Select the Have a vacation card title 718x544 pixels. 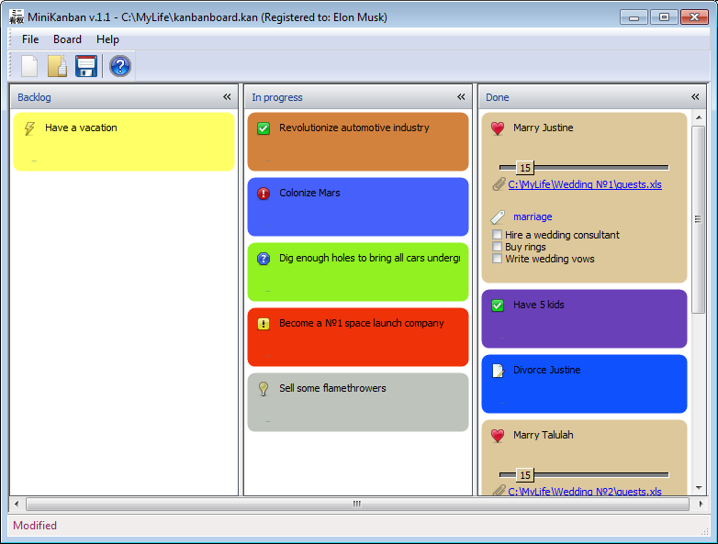tap(81, 128)
